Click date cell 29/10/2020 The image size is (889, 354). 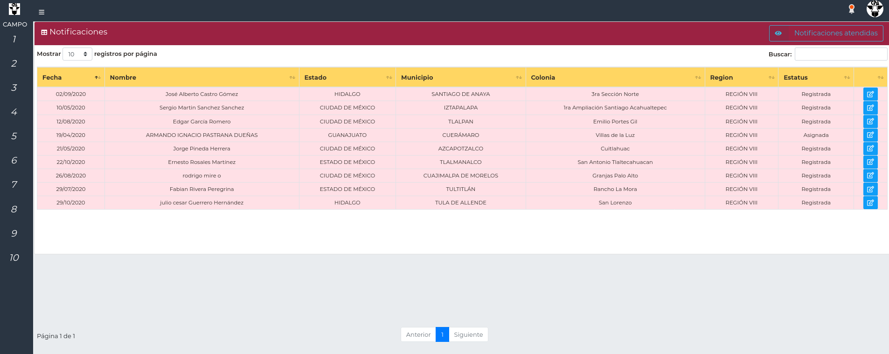coord(71,203)
